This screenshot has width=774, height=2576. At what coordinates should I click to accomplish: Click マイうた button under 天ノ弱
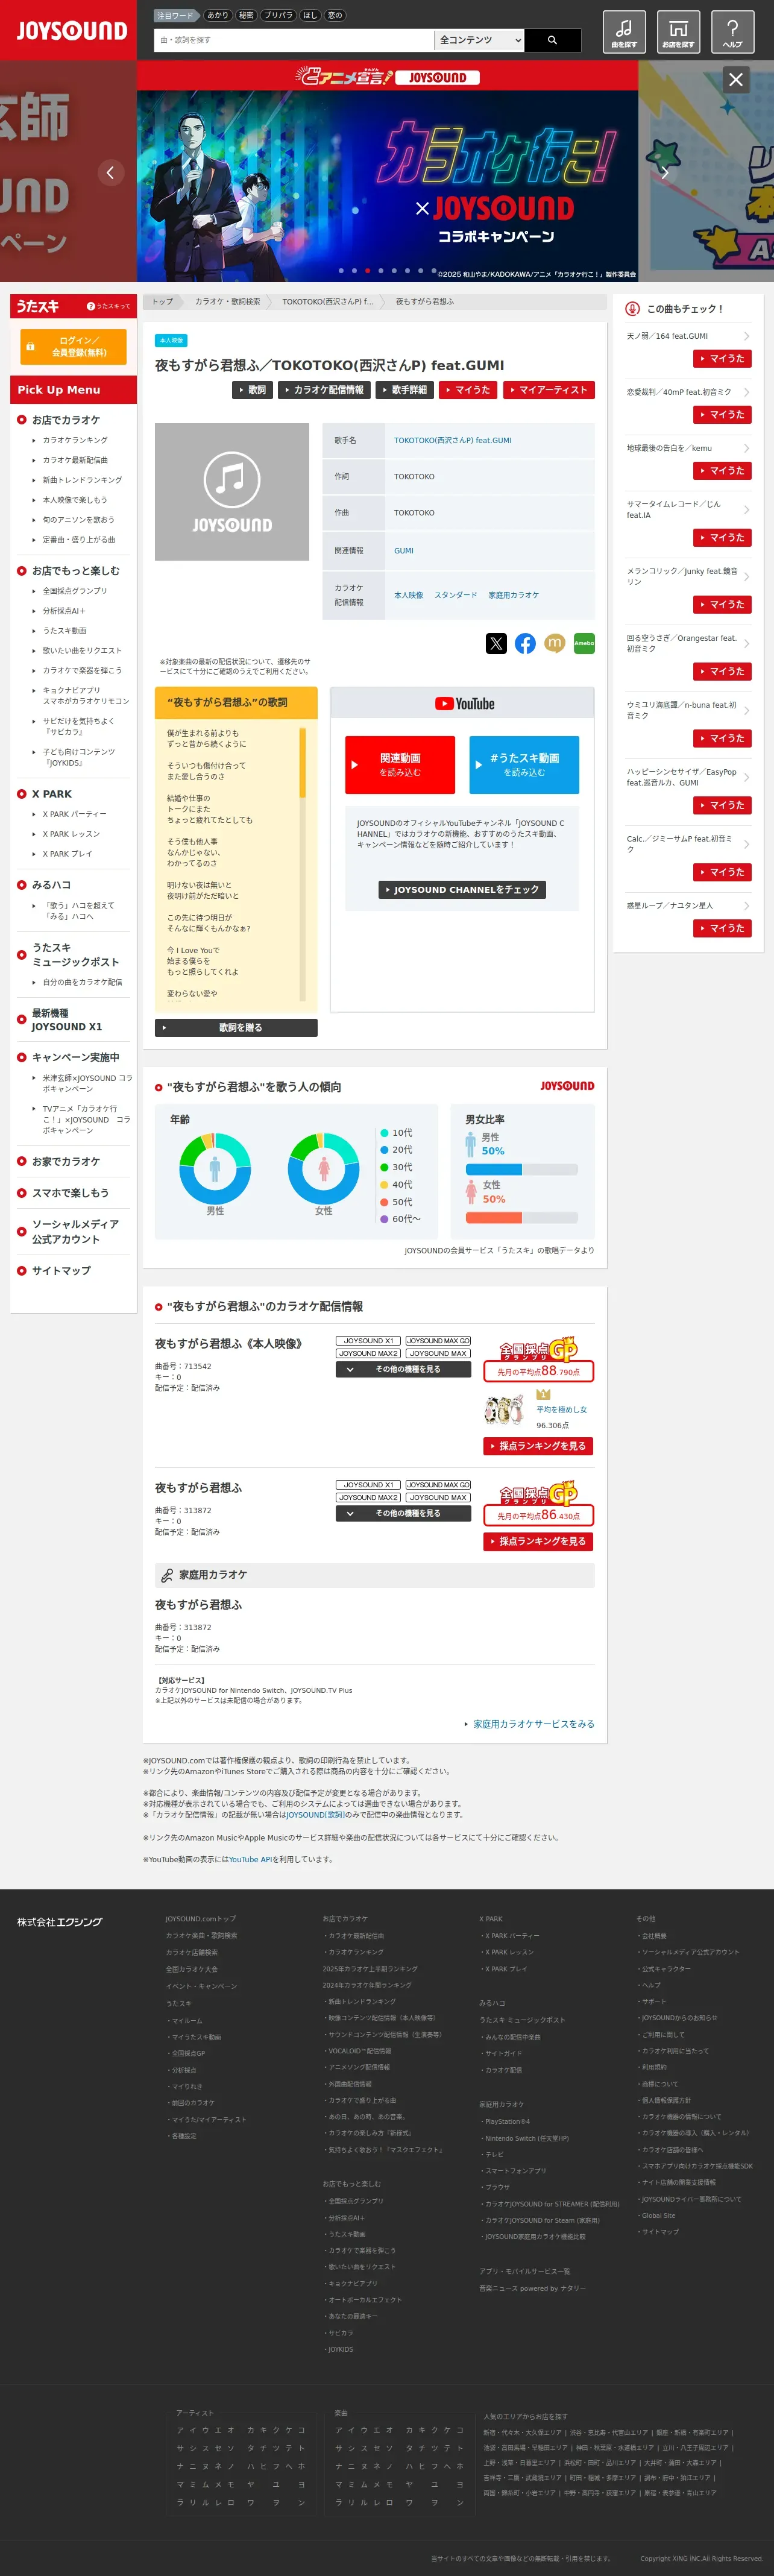coord(722,358)
